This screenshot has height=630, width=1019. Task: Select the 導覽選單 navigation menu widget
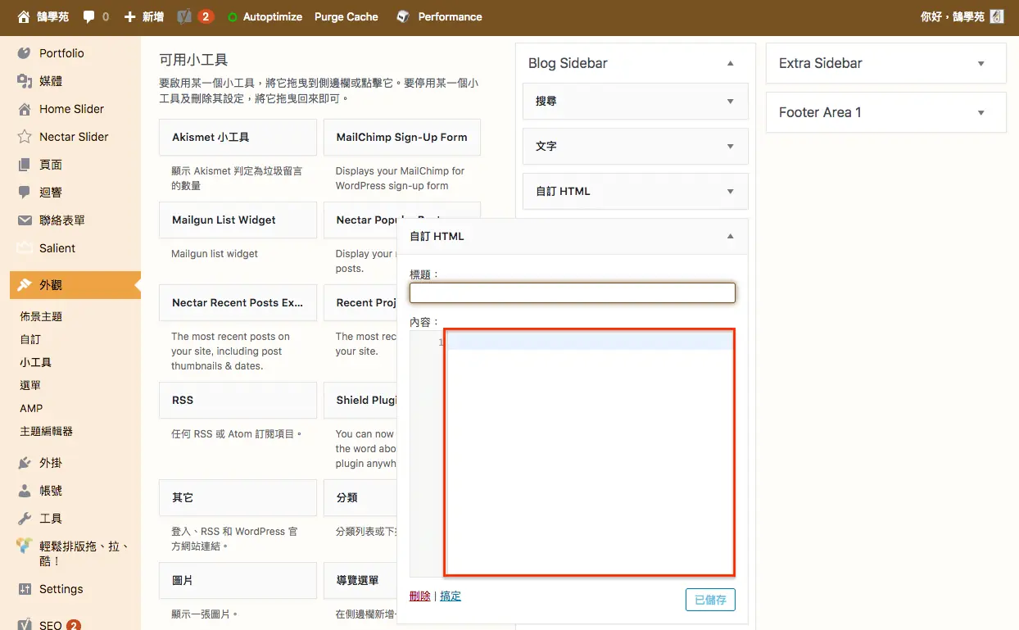click(360, 580)
